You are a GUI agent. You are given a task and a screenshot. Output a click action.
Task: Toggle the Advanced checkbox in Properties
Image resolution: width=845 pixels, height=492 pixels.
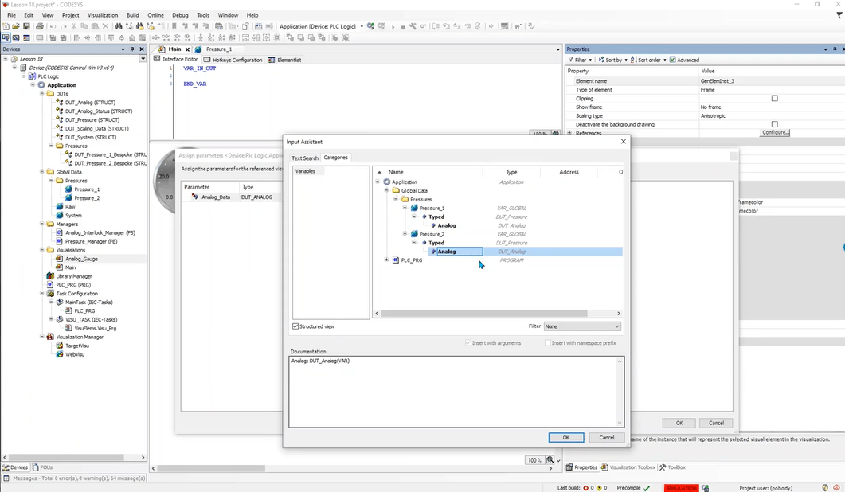672,60
